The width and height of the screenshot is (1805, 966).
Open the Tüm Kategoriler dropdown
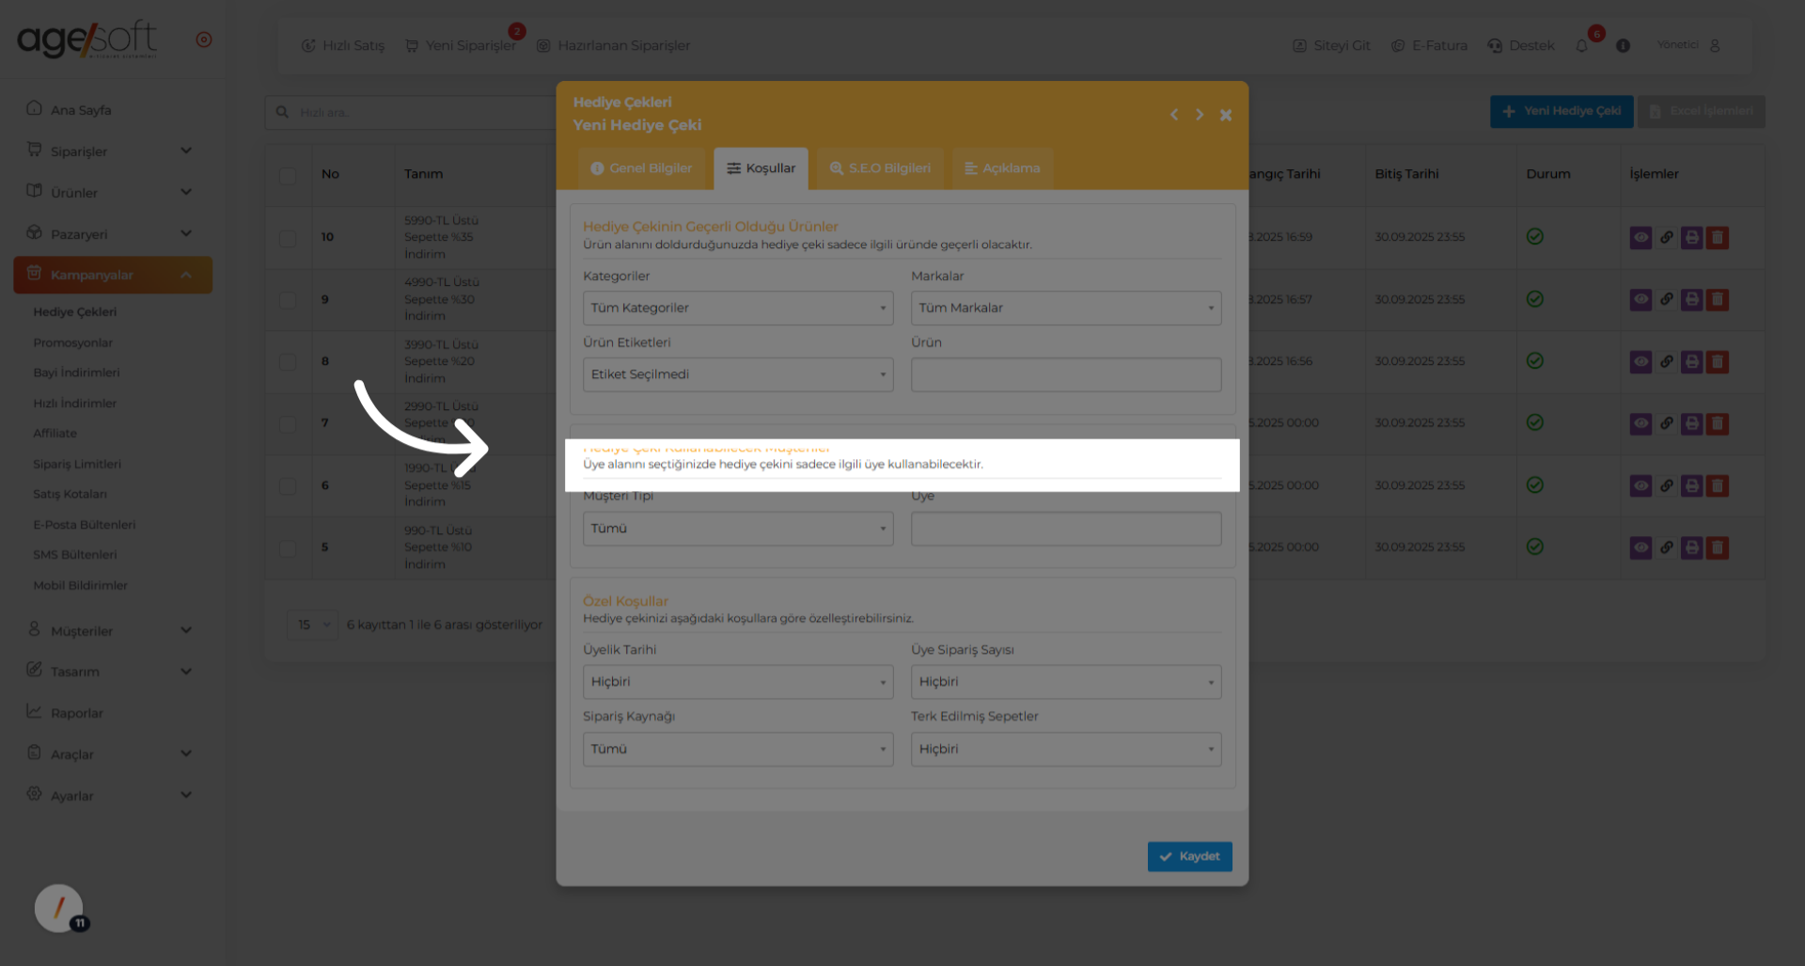click(737, 308)
